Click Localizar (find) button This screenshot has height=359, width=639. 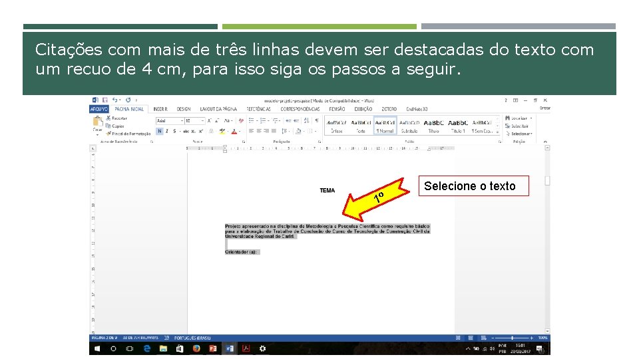[x=519, y=118]
